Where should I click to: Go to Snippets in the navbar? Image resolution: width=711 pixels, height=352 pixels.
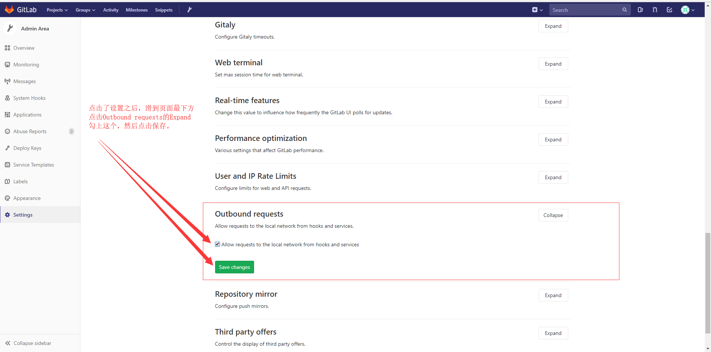point(164,10)
